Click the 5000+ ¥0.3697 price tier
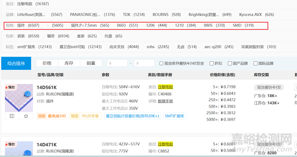Viewport: 297px width, 157px height. pos(221,119)
